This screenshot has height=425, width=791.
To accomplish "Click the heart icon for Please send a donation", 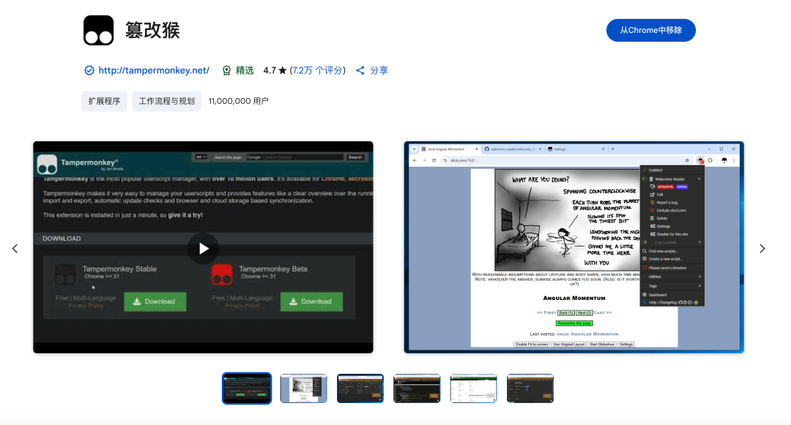I will click(x=645, y=267).
